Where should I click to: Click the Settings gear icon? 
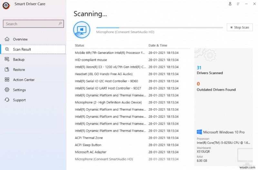pos(7,90)
